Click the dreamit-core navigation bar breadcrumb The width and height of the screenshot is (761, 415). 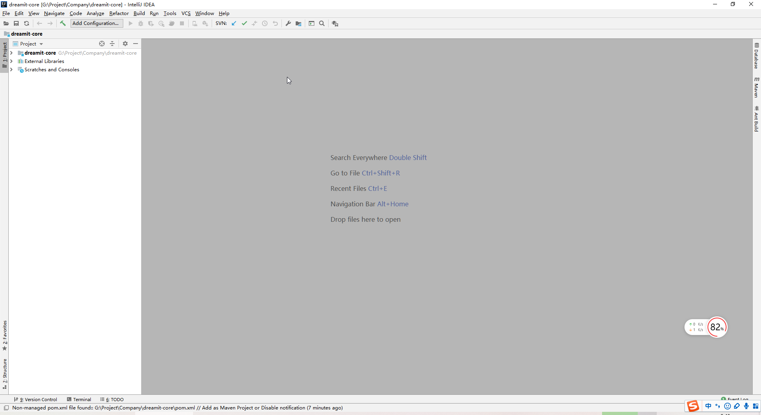click(23, 34)
